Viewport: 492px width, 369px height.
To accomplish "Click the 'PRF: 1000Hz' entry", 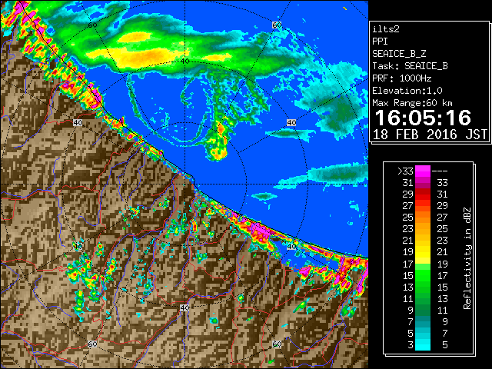I will tap(402, 78).
